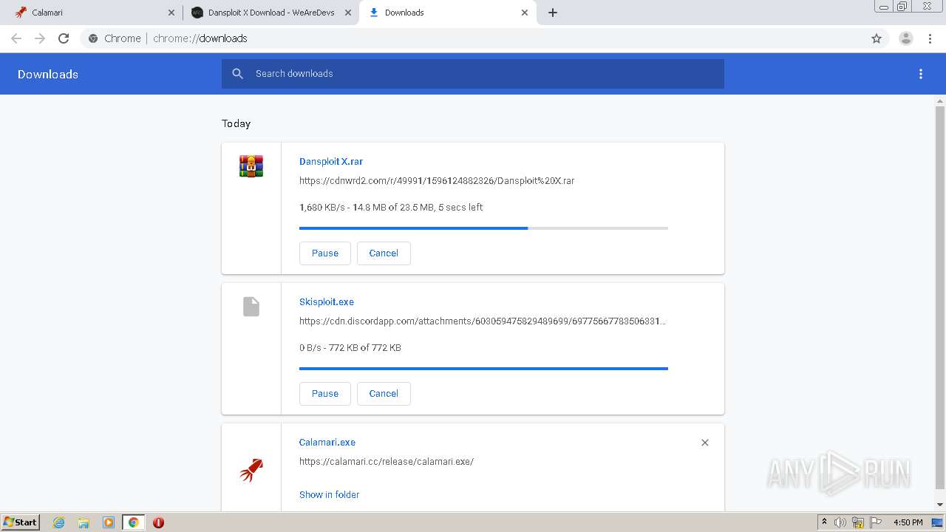
Task: Click the WinRAR archive file icon
Action: (x=251, y=166)
